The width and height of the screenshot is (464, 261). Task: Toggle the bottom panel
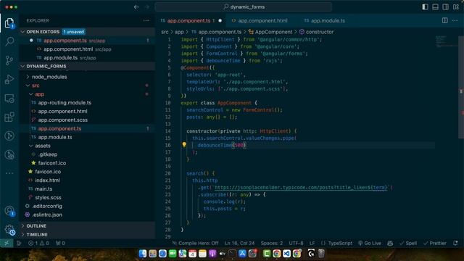coord(435,7)
